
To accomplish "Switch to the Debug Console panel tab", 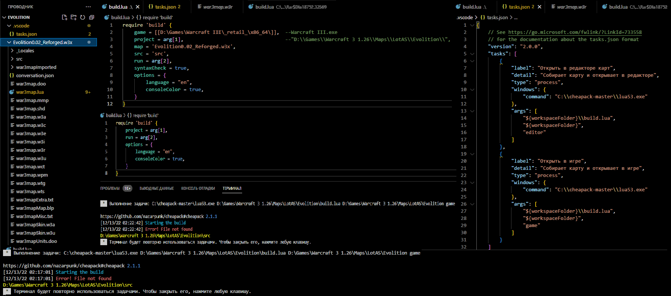I will point(198,188).
